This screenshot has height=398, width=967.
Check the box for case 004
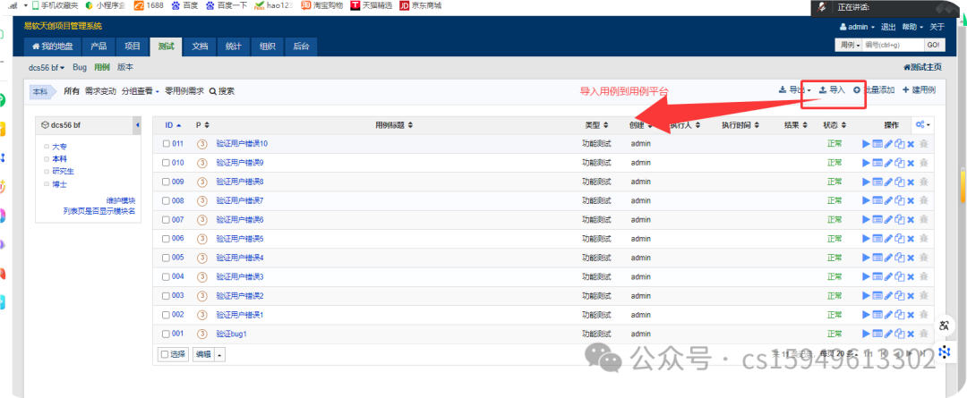[166, 276]
